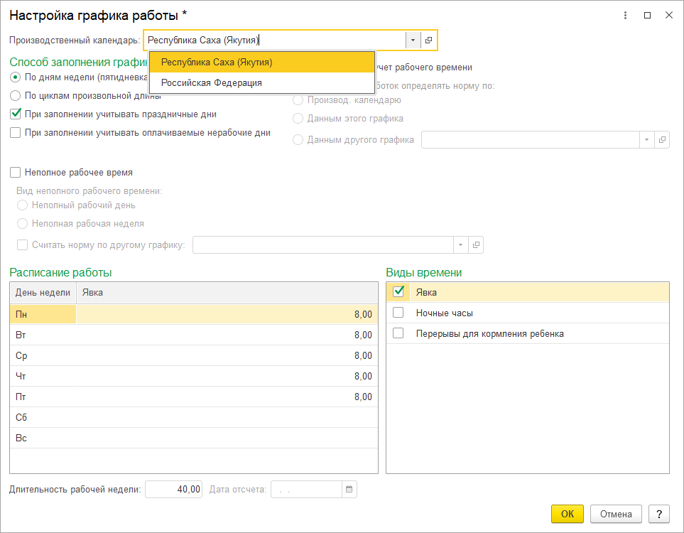Viewport: 684px width, 533px height.
Task: Open the production calendar record icon
Action: point(429,41)
